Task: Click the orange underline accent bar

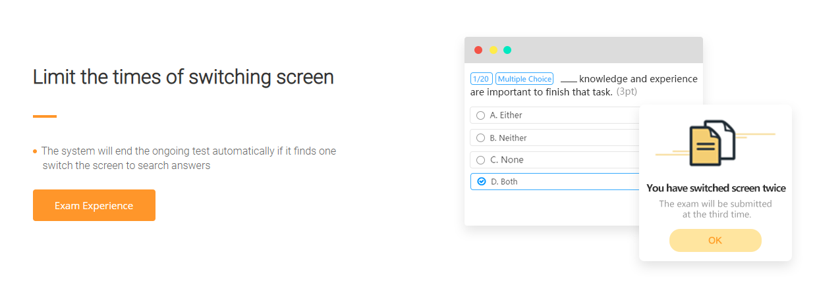Action: [45, 116]
